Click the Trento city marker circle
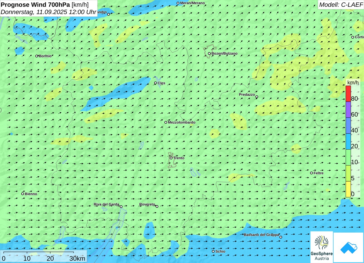 (x=171, y=158)
